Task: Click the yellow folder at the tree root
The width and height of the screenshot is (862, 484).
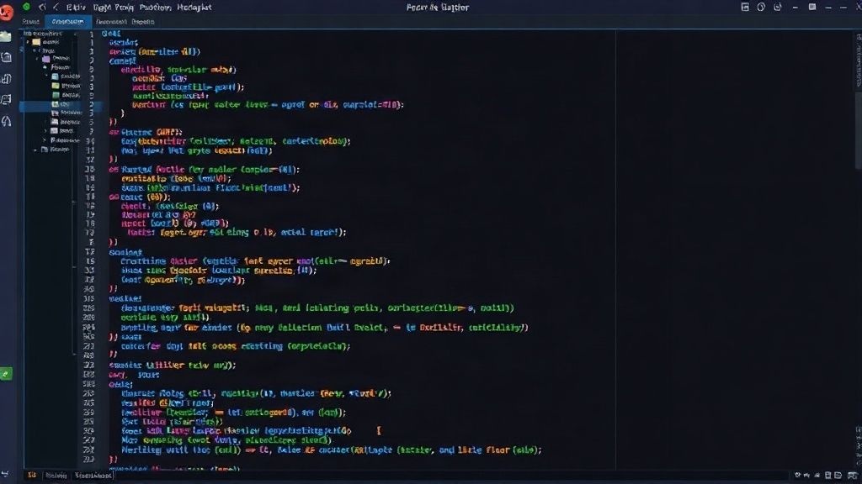Action: click(36, 42)
